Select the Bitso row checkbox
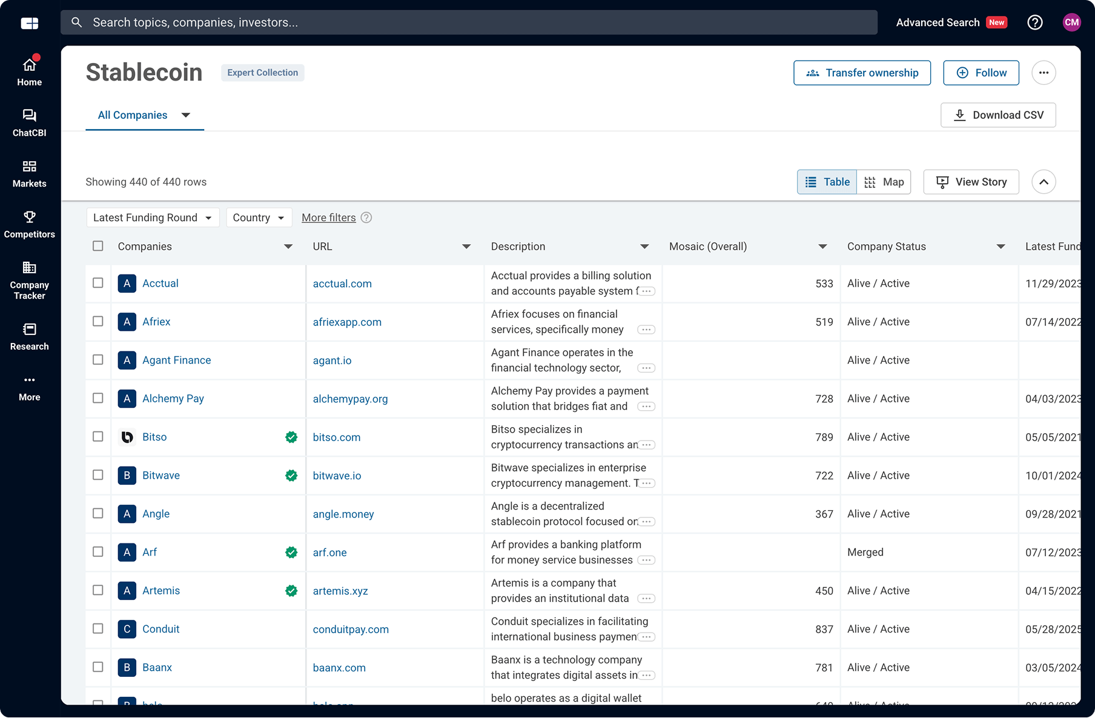The width and height of the screenshot is (1095, 718). pos(98,437)
